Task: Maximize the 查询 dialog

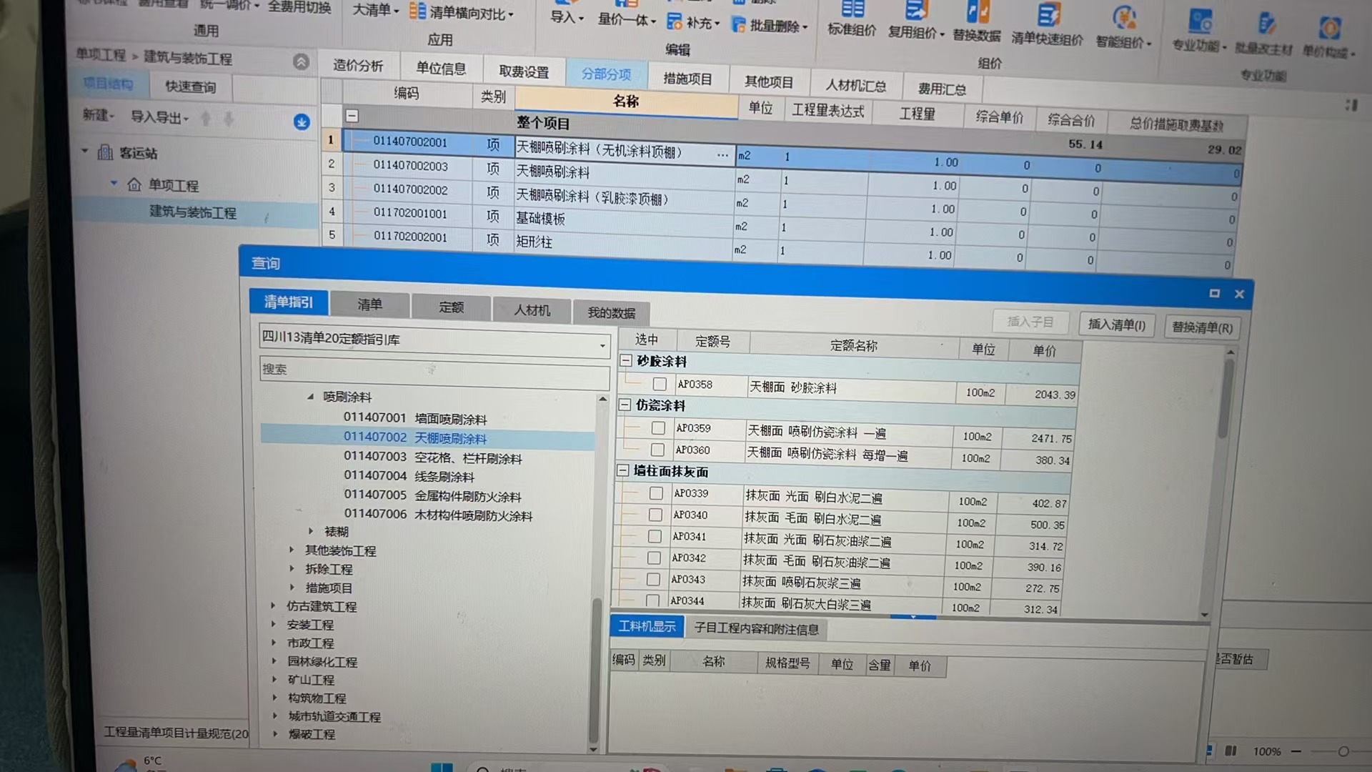Action: click(1214, 293)
